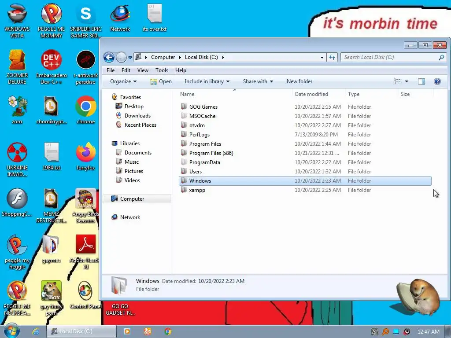This screenshot has height=338, width=451.
Task: Expand the address bar history dropdown
Action: tap(322, 58)
